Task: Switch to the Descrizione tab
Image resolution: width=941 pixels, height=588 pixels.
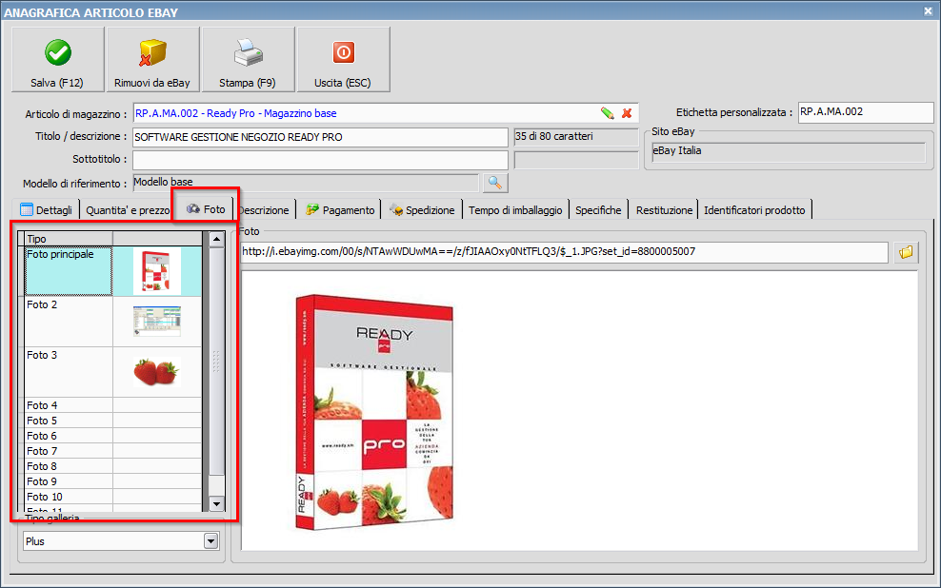Action: coord(264,210)
